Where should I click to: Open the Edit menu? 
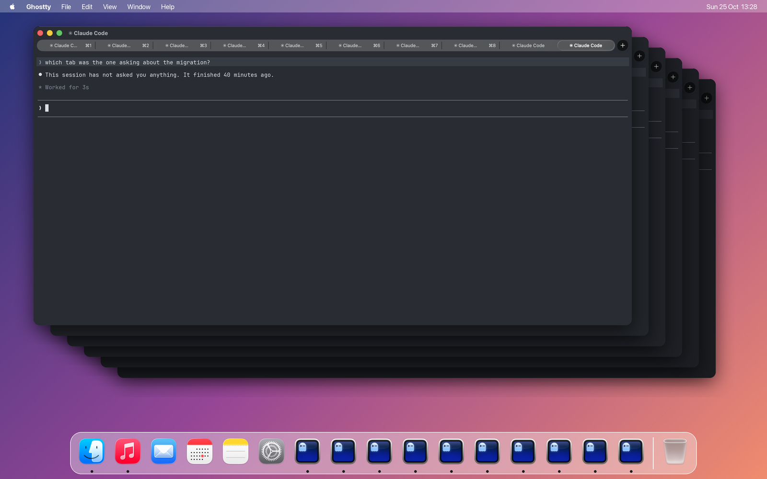pos(87,7)
